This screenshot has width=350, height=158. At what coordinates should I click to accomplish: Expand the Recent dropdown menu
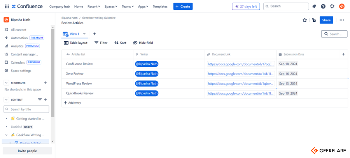[94, 7]
